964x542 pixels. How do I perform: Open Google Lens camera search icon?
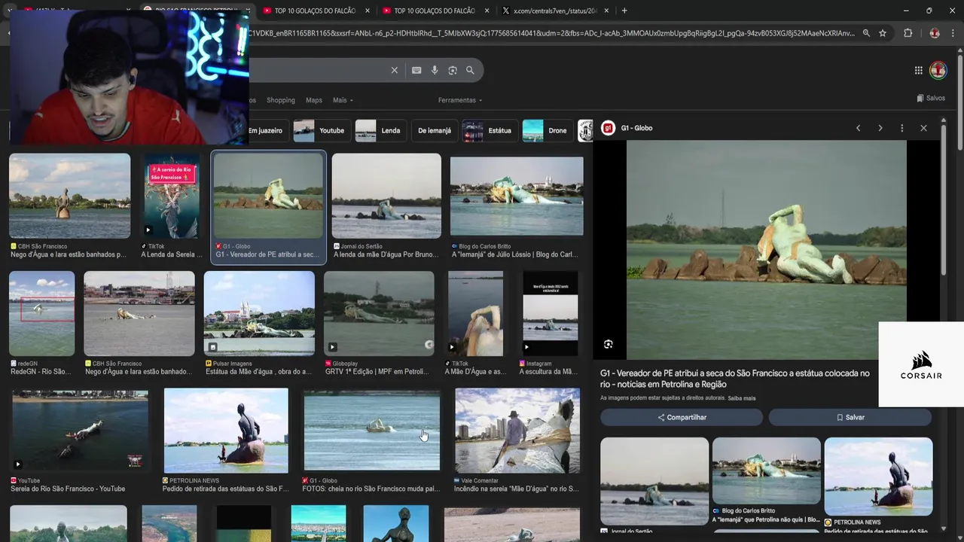pos(453,70)
